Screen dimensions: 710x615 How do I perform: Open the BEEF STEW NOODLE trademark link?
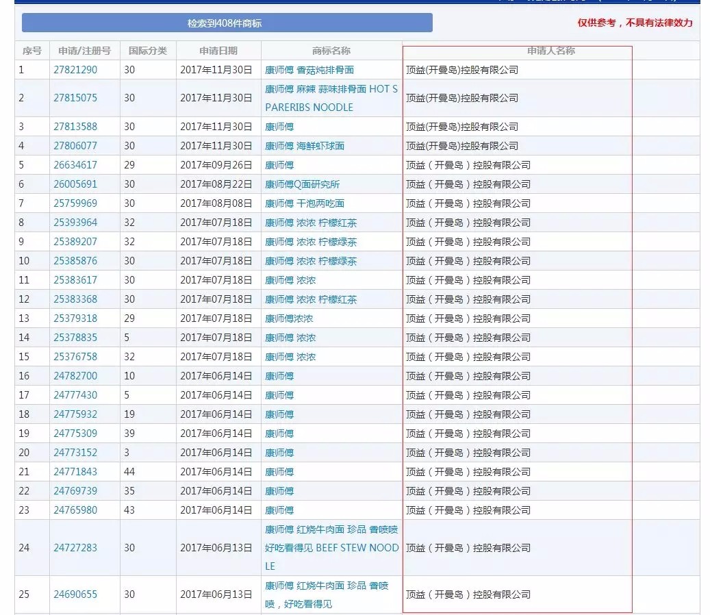[331, 548]
